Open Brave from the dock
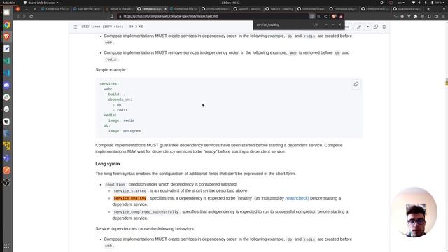Image resolution: width=448 pixels, height=252 pixels. click(6, 37)
